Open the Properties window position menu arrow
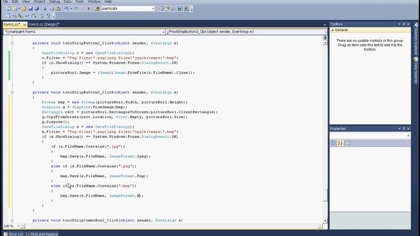The height and width of the screenshot is (236, 420). point(400,128)
